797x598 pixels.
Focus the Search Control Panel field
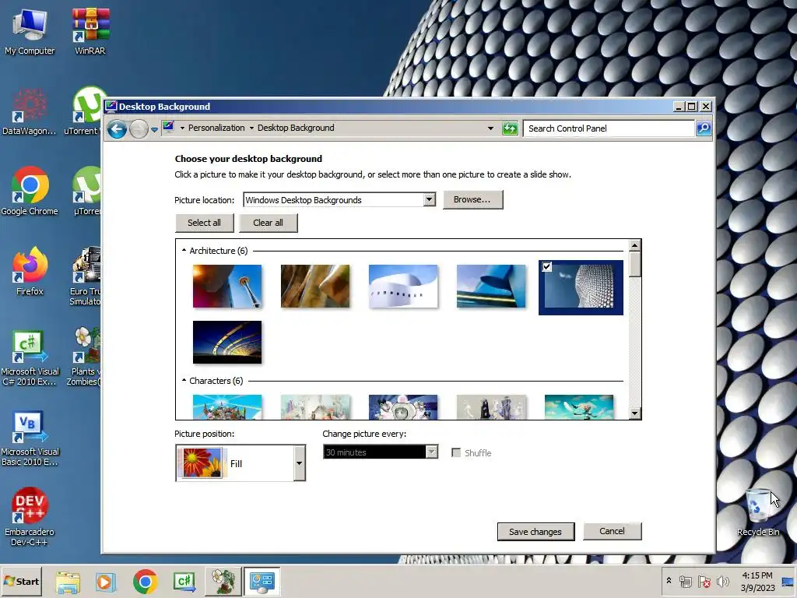[x=609, y=128]
